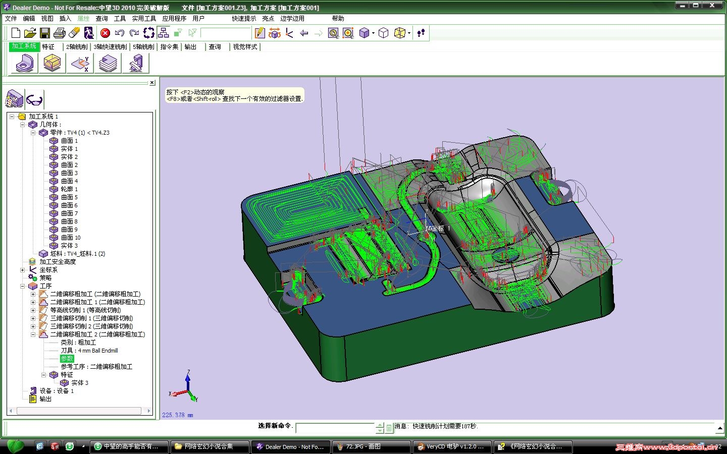
Task: Collapse the 特征 node under operation
Action: (43, 375)
